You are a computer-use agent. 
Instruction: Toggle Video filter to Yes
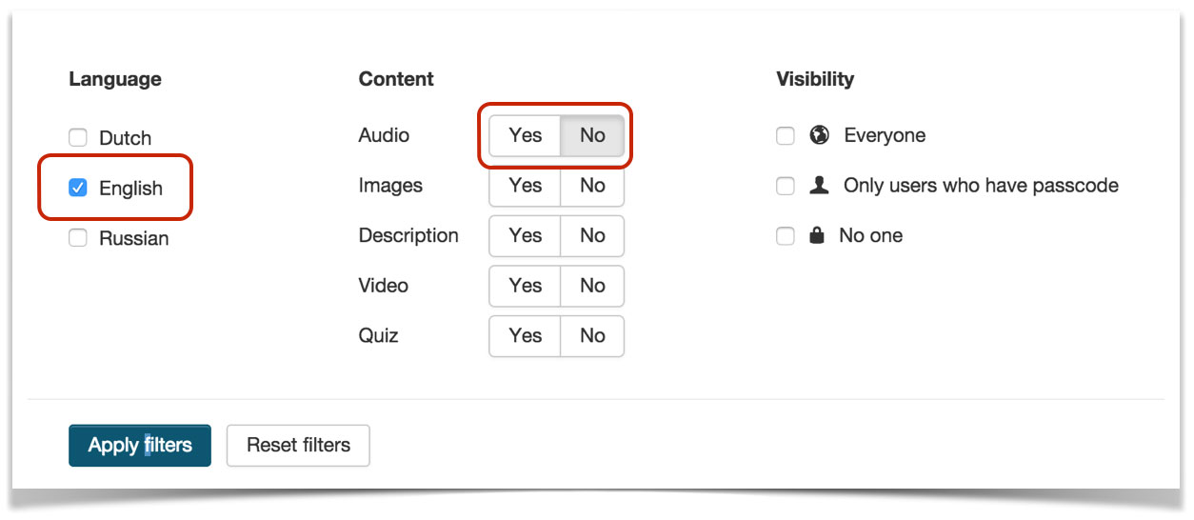click(x=525, y=286)
